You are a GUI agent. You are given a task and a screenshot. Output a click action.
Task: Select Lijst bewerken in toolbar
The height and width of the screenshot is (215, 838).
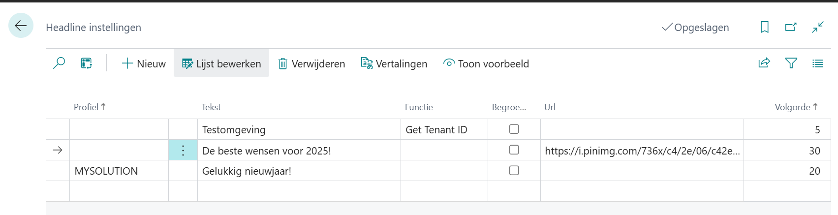[221, 64]
